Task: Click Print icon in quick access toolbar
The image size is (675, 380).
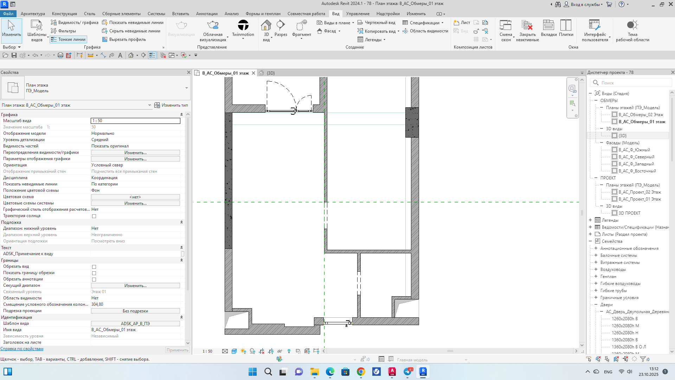Action: 60,55
